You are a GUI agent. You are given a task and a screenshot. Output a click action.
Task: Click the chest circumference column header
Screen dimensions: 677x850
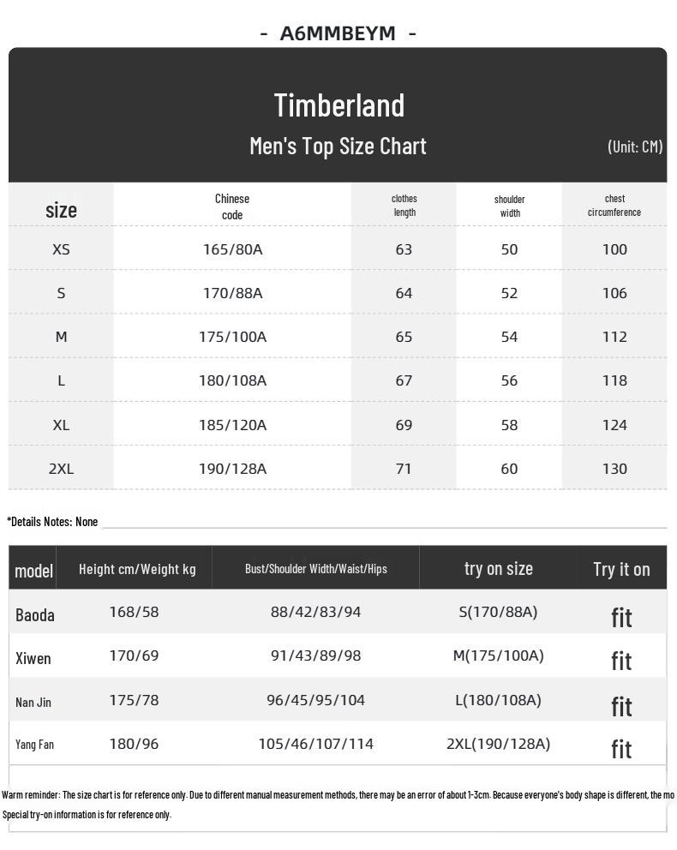(x=614, y=206)
